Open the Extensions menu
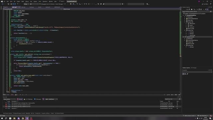Screen dimensions: 213x120 click(45, 1)
